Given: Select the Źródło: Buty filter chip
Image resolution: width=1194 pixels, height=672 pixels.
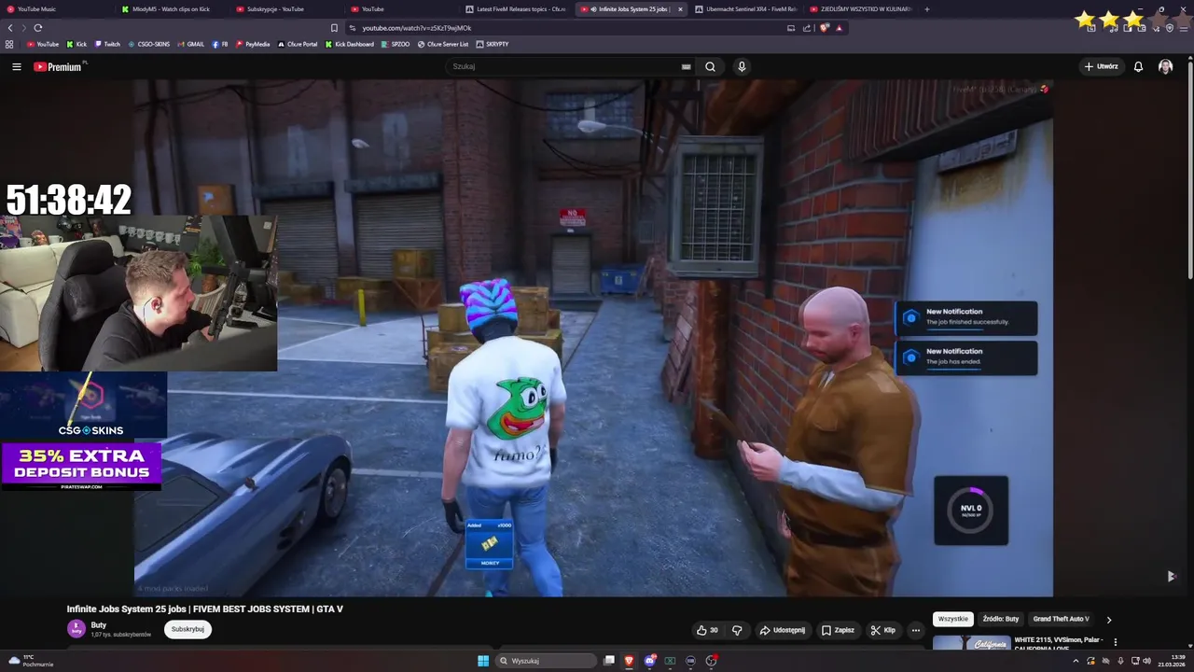Looking at the screenshot, I should click(x=1000, y=619).
